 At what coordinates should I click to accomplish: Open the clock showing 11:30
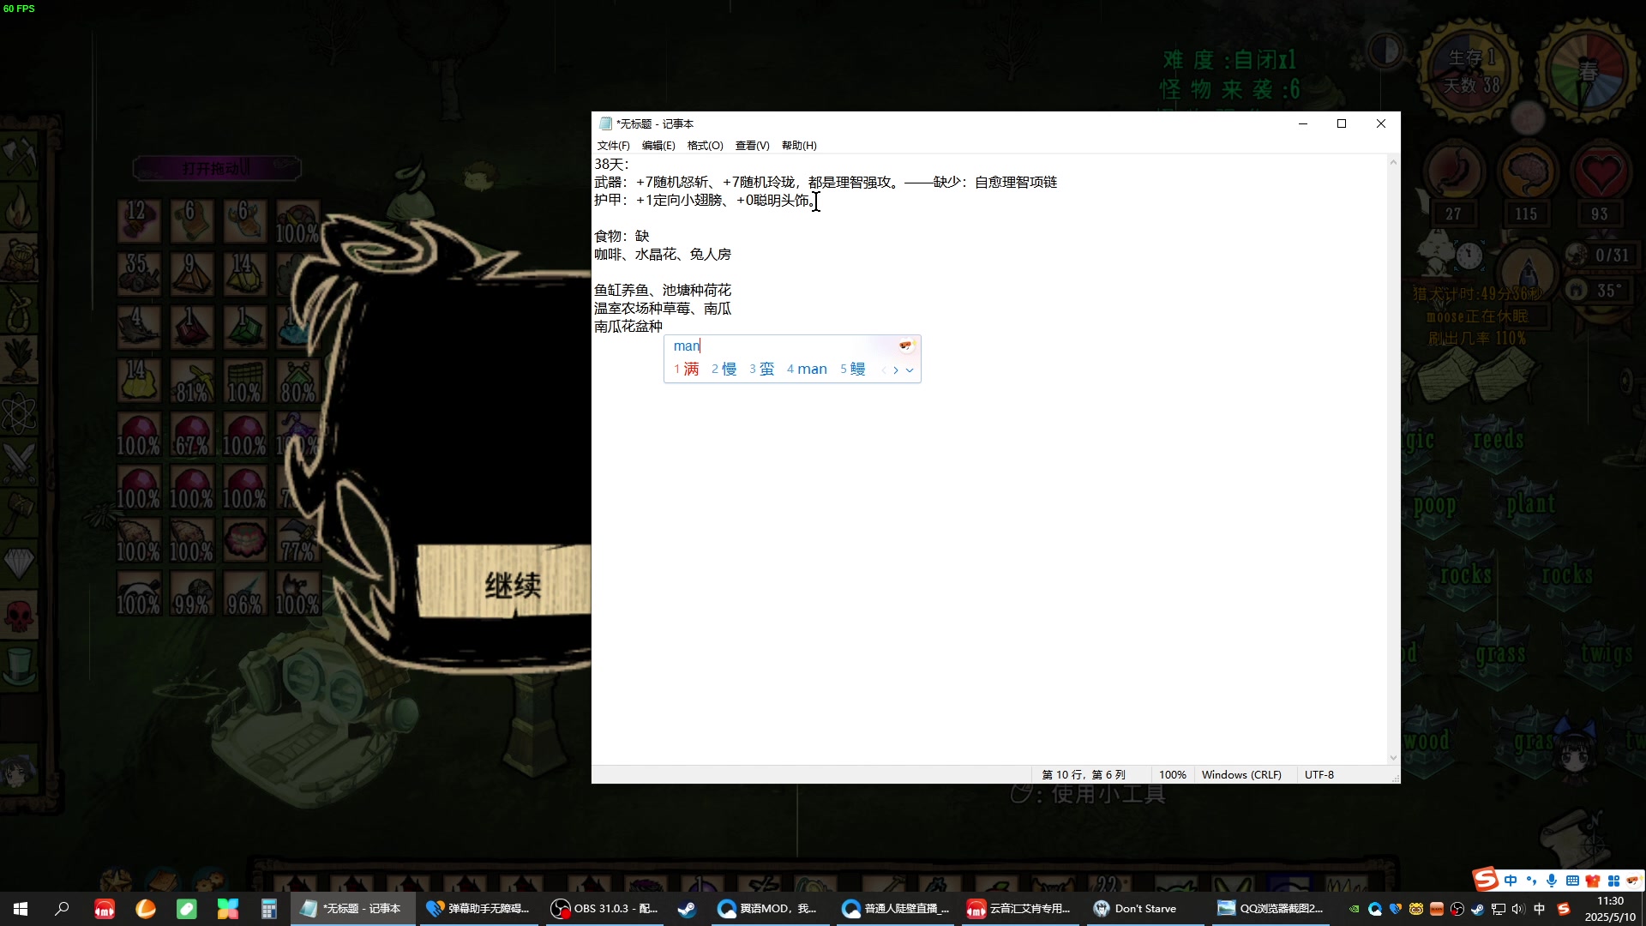click(x=1610, y=909)
